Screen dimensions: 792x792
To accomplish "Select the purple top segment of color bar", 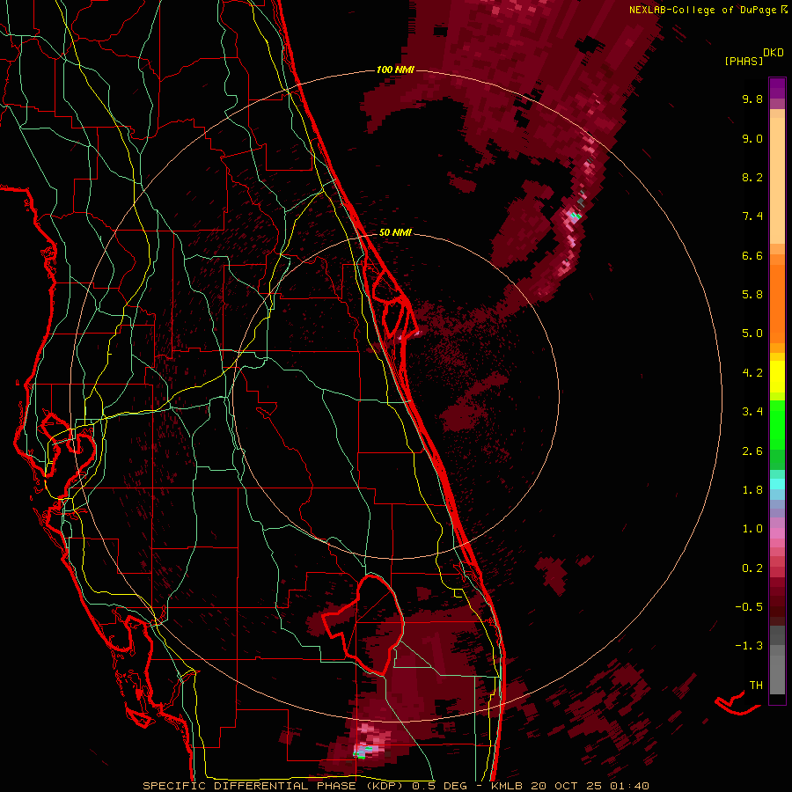I will pos(777,88).
